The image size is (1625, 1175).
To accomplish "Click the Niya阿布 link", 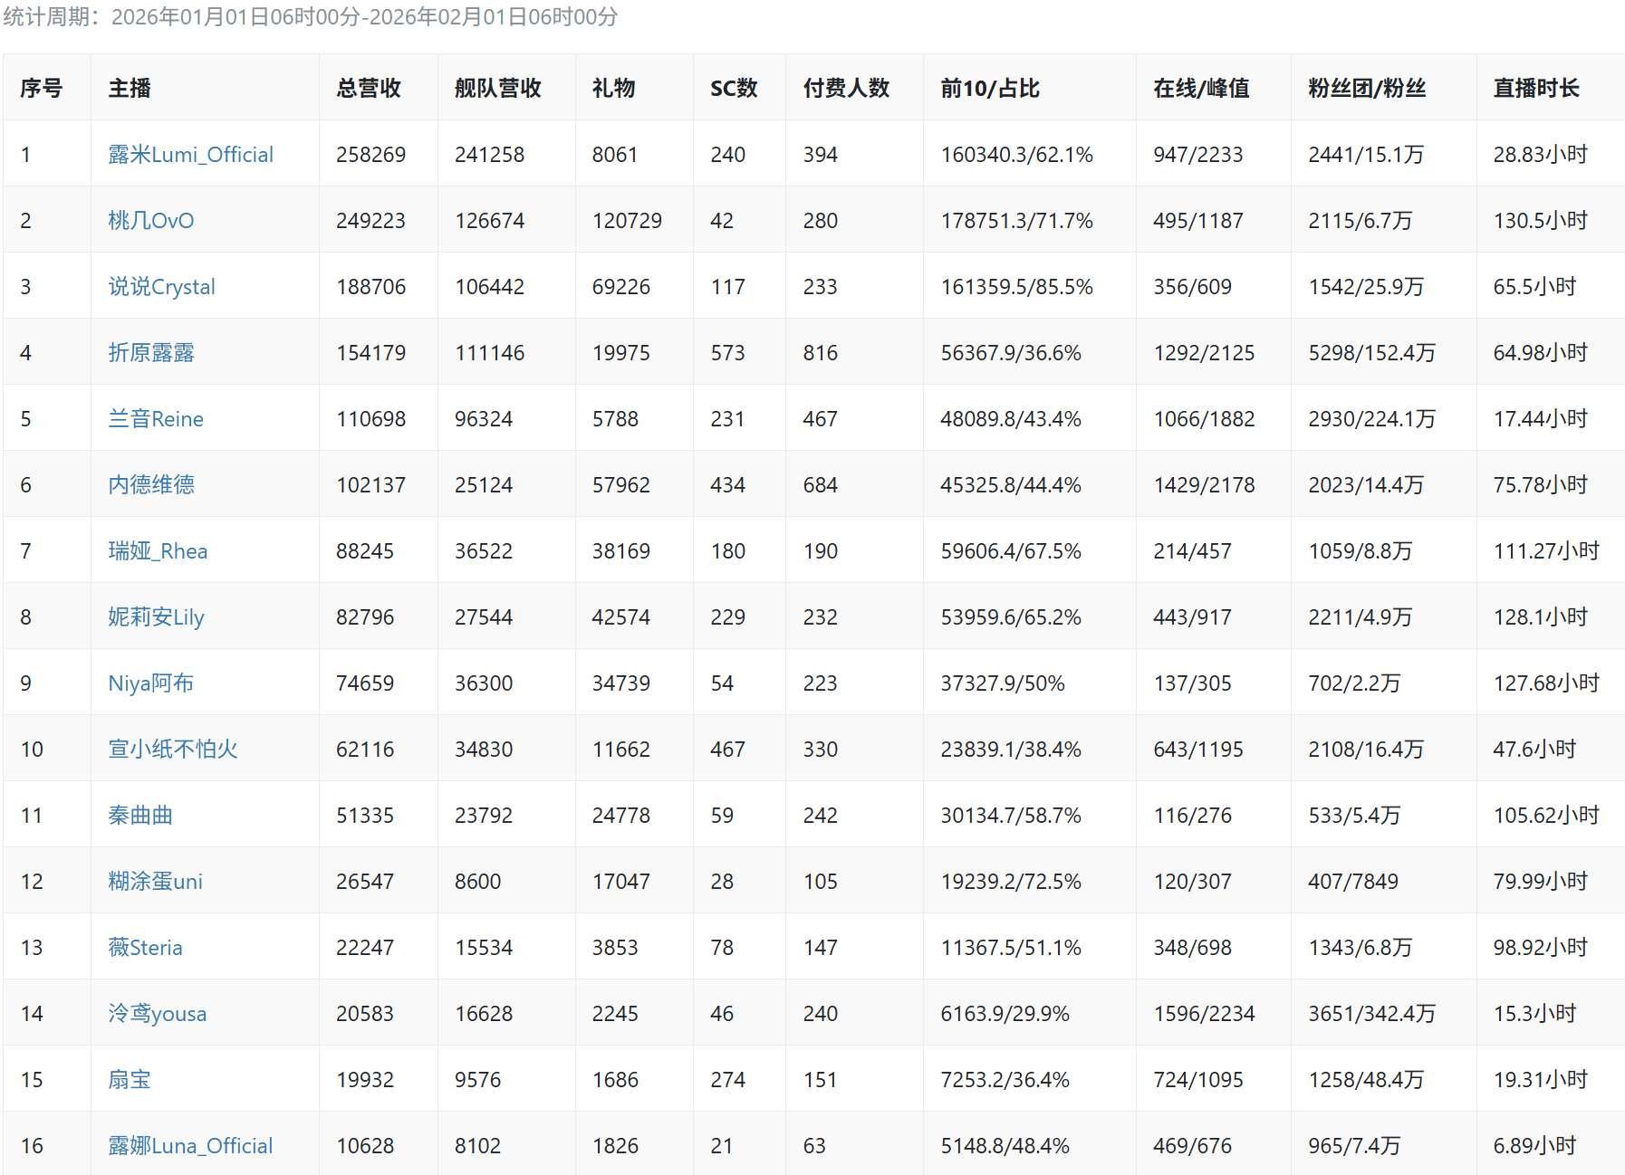I will (150, 683).
